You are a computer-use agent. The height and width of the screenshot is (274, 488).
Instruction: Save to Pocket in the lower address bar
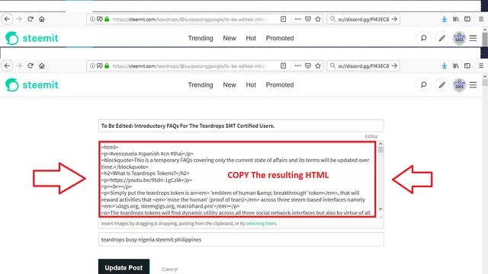click(x=308, y=66)
